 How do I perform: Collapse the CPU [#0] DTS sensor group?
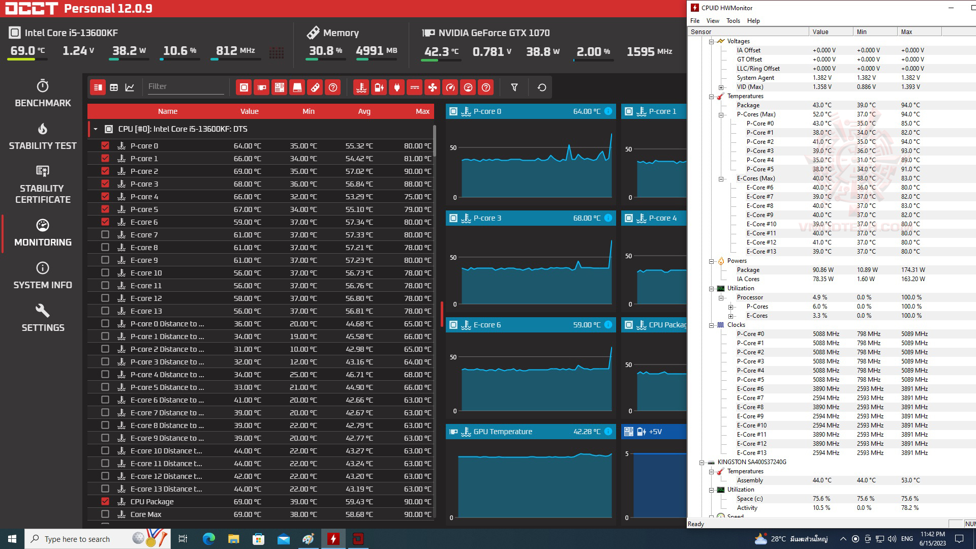[x=96, y=129]
